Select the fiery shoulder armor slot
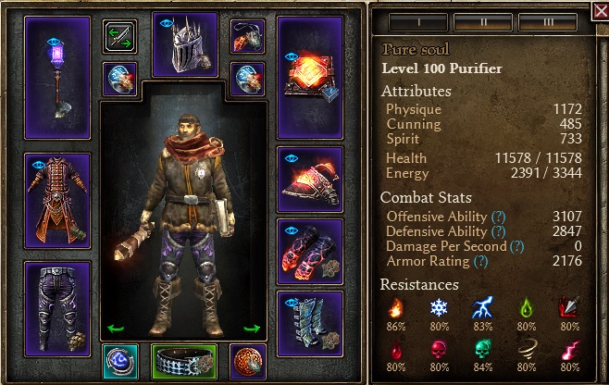The image size is (609, 385). point(310,180)
